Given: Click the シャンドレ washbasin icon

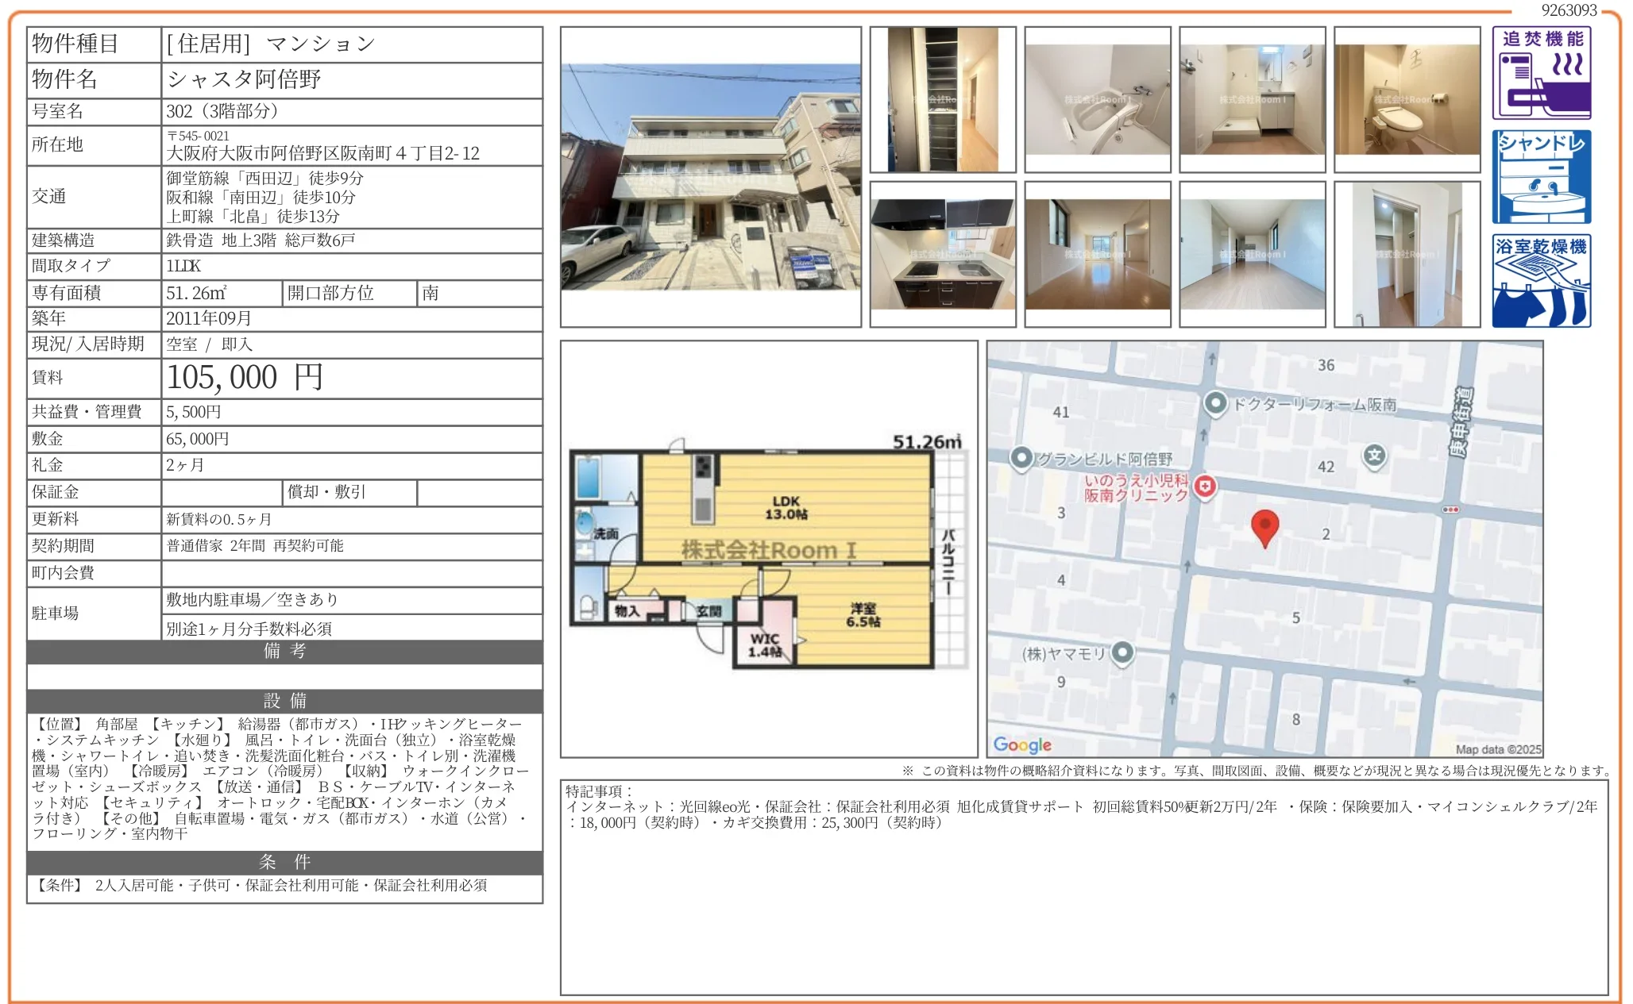Looking at the screenshot, I should point(1541,177).
